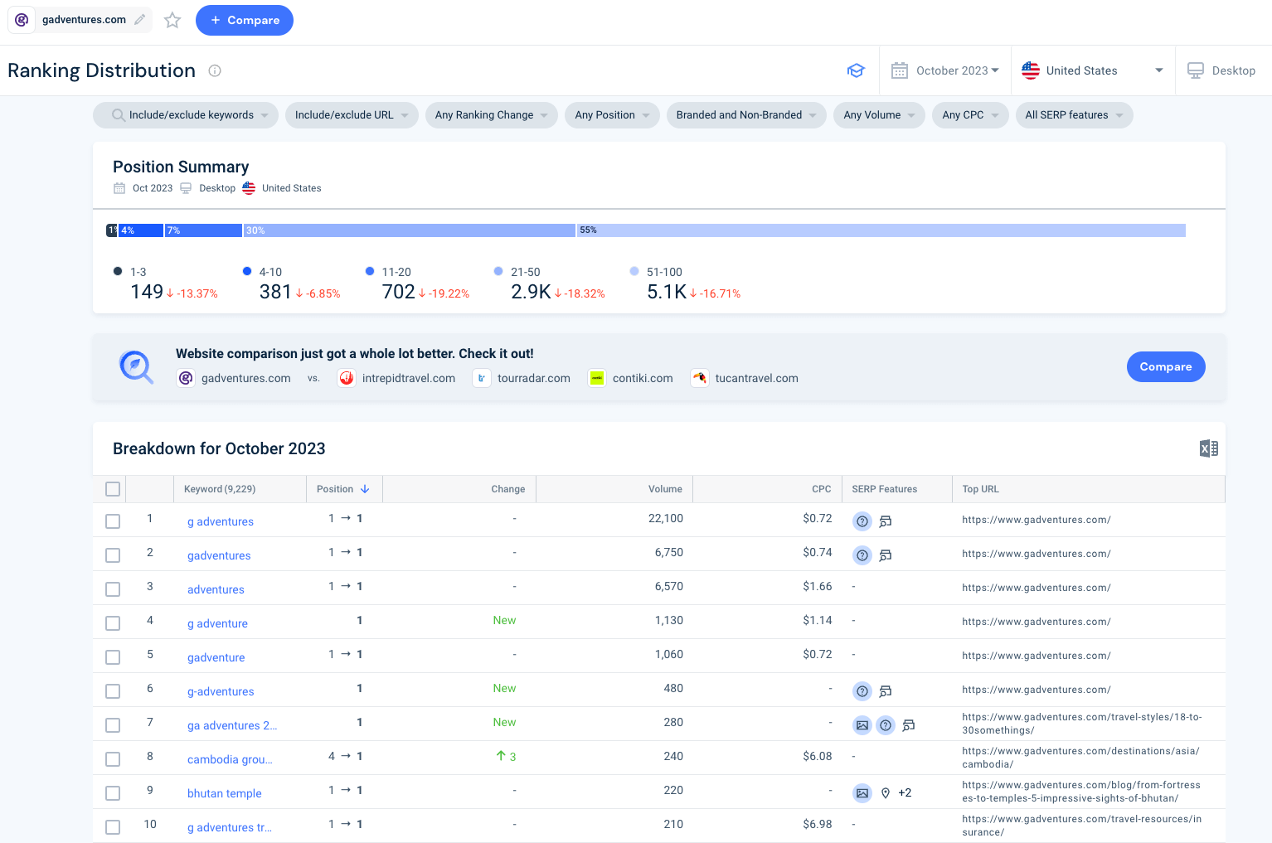Star gadventures.com as favorite
This screenshot has height=843, width=1272.
[172, 20]
